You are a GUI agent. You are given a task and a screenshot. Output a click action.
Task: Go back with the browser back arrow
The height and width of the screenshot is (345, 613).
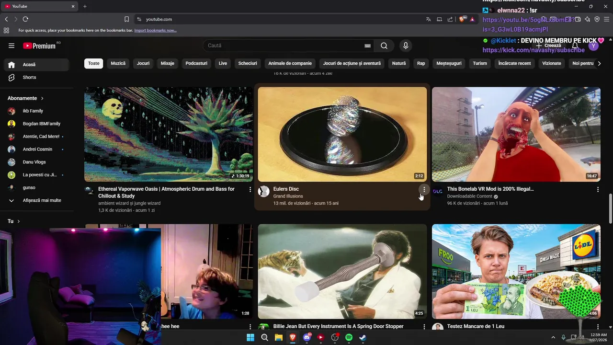coord(6,19)
